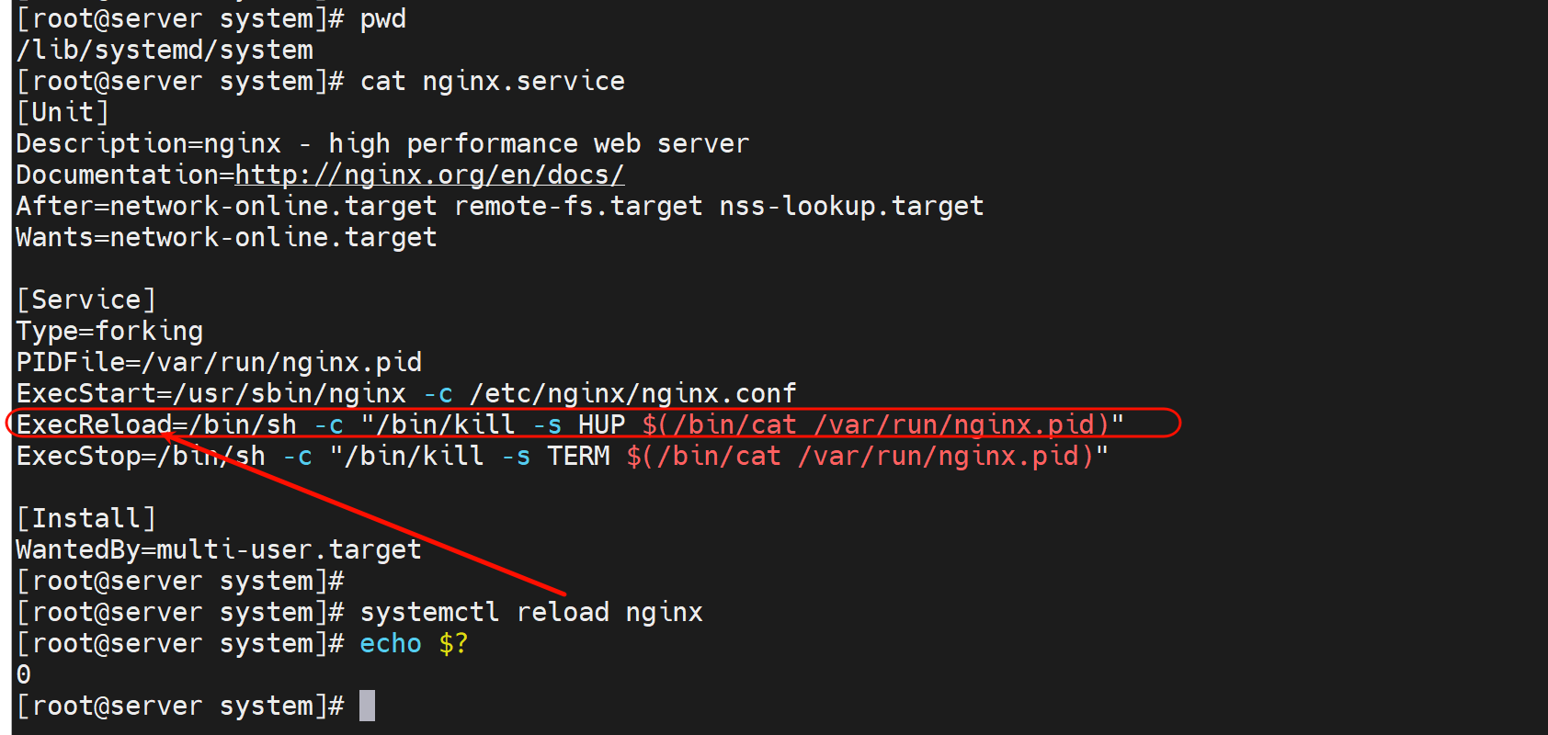Click the 0 exit code output
The width and height of the screenshot is (1548, 735).
[24, 675]
